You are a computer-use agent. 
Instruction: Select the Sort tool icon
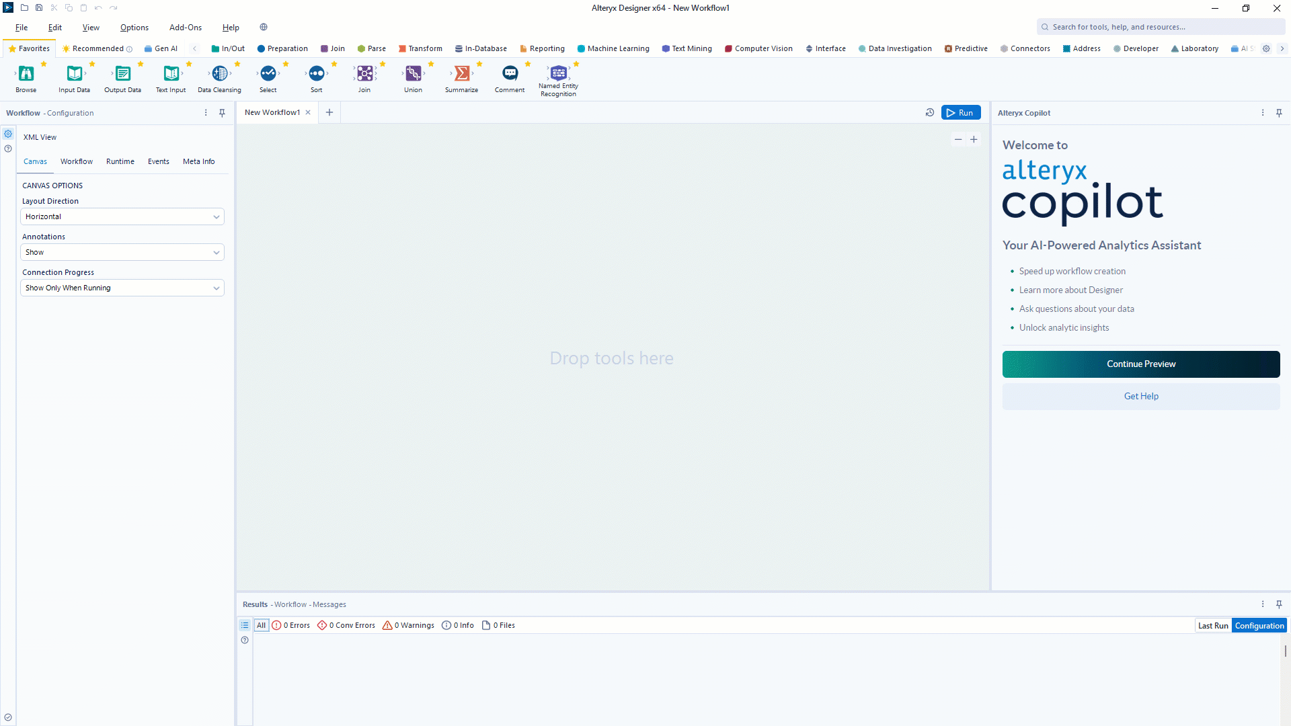317,73
